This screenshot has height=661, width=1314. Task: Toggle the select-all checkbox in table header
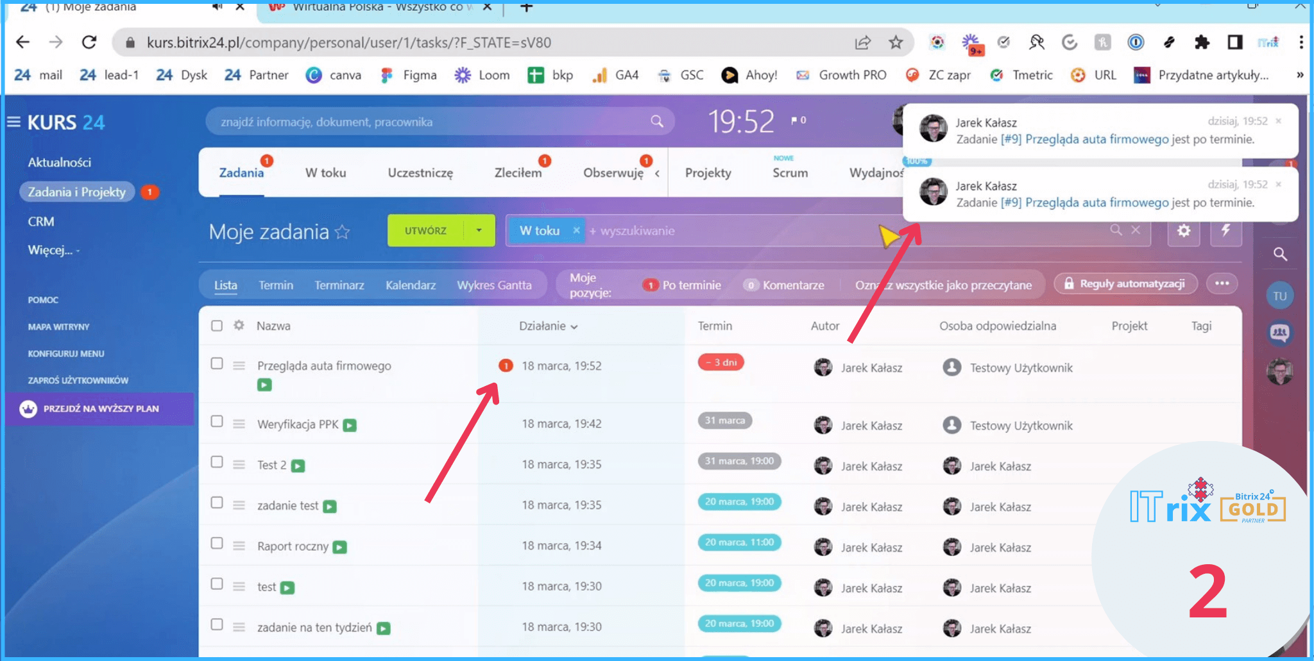point(217,326)
